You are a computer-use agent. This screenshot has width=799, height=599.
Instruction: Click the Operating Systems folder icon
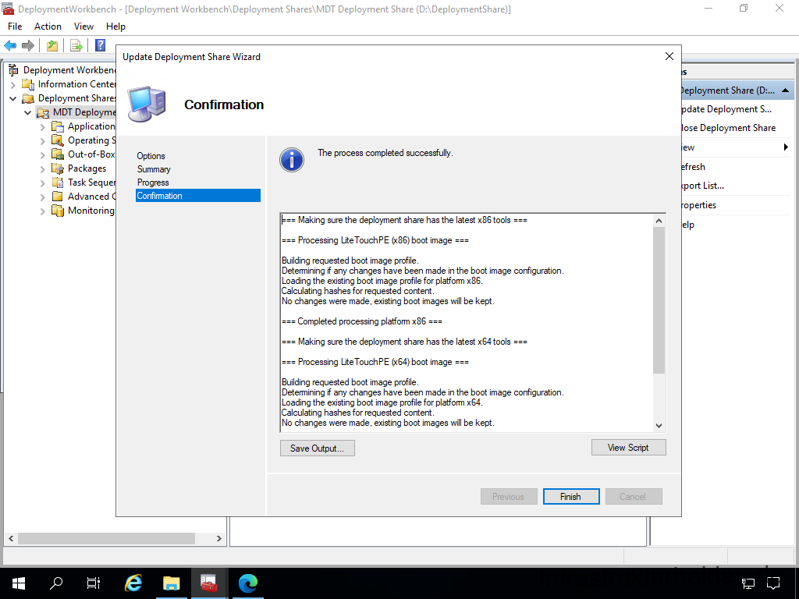coord(58,140)
